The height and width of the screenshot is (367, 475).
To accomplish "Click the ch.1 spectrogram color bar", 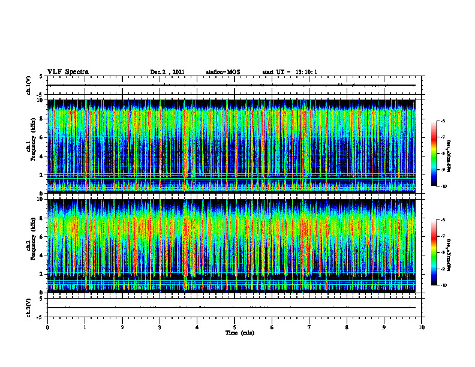I will [x=434, y=154].
